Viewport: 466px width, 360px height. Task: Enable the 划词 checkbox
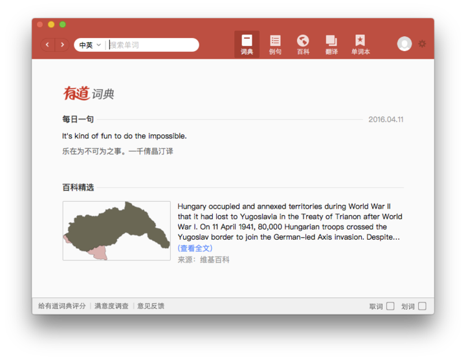pos(422,306)
